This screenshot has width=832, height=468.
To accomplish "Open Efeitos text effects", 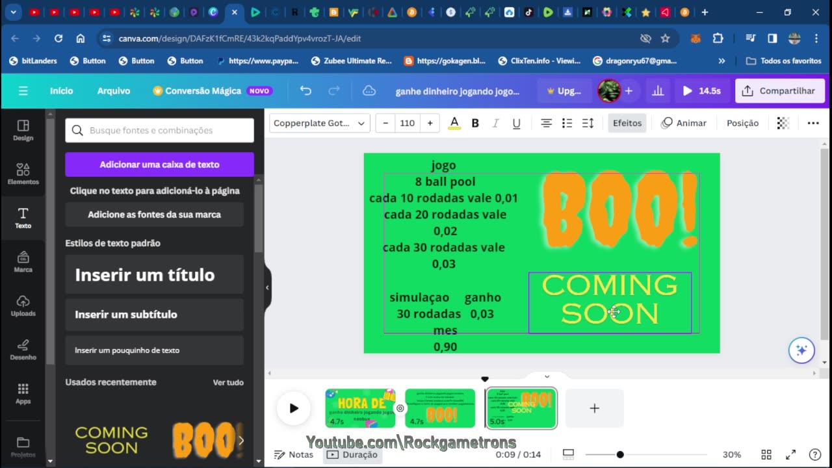I will 627,123.
